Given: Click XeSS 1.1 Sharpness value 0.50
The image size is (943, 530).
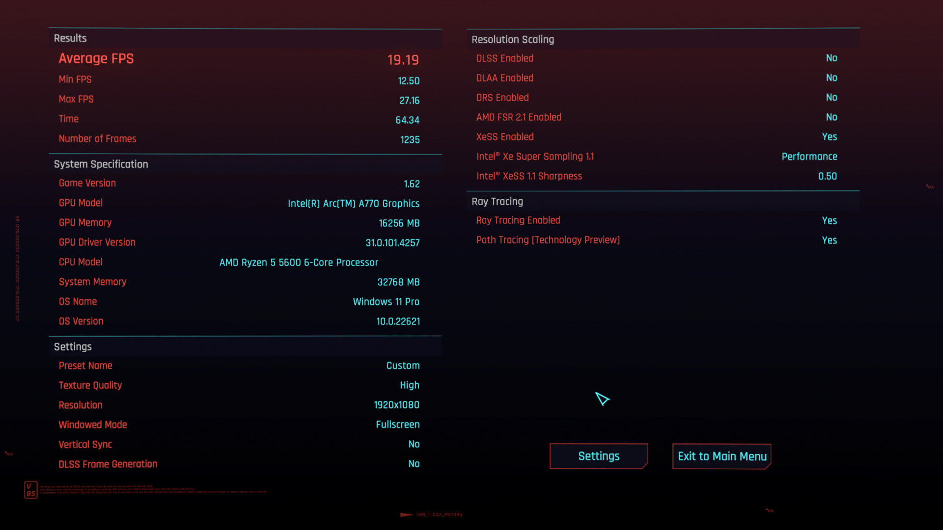Looking at the screenshot, I should [827, 176].
